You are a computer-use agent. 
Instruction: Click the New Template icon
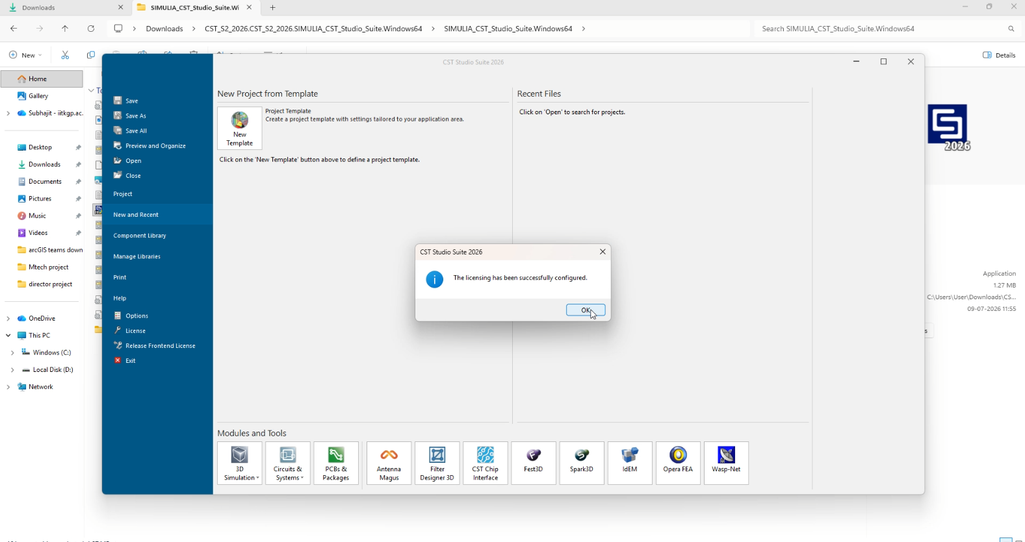tap(240, 129)
